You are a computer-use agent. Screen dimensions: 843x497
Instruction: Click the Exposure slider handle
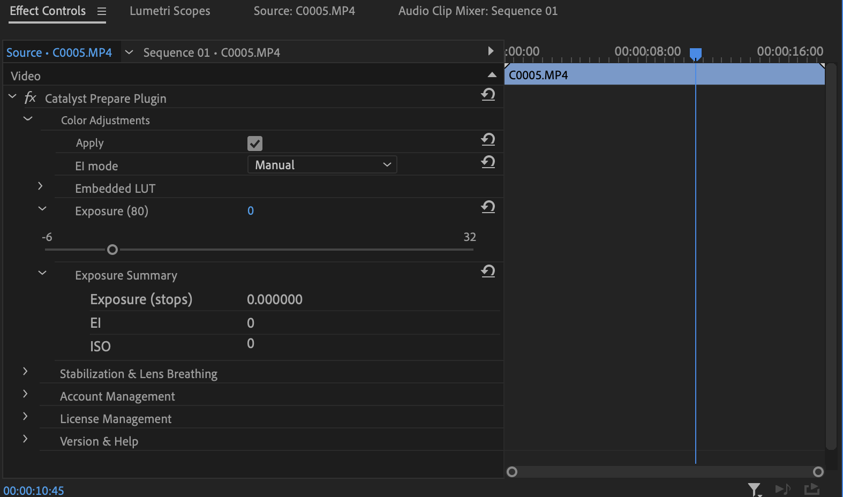pos(112,250)
